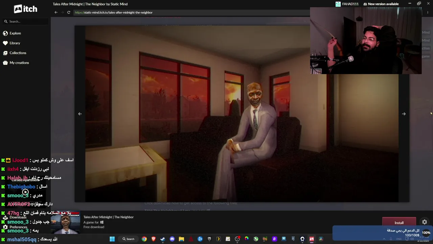Reload the game page

[x=69, y=13]
